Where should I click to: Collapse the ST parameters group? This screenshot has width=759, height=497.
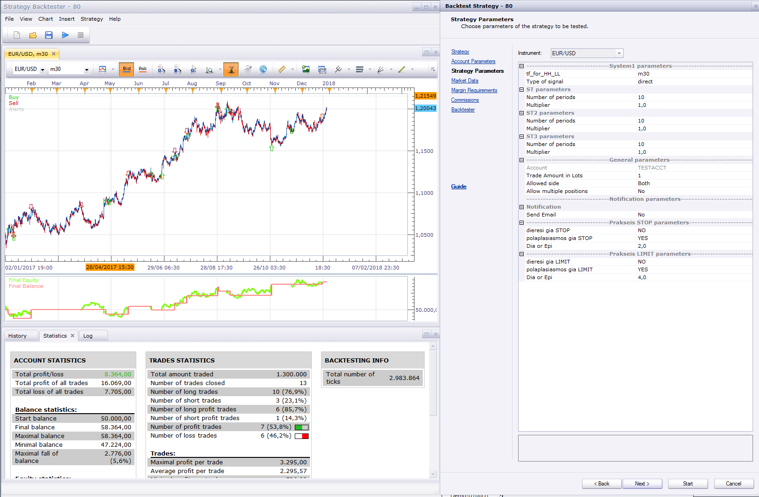click(x=521, y=89)
